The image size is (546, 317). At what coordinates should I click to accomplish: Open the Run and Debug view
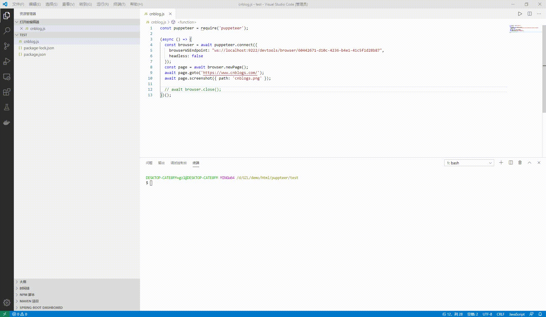click(x=7, y=61)
